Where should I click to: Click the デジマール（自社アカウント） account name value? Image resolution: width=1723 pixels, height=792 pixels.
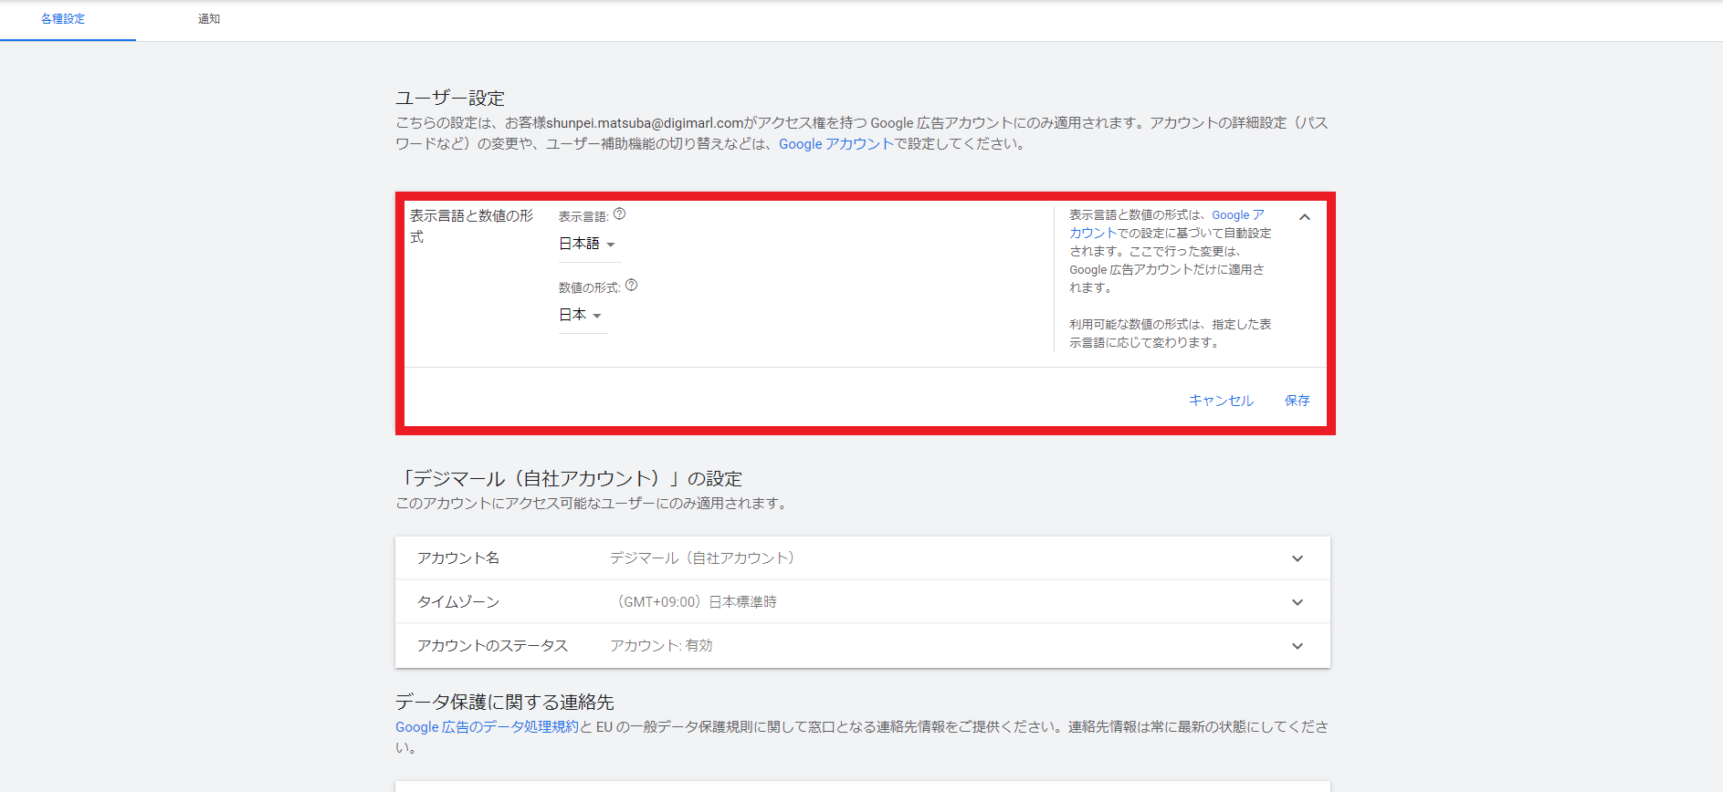(x=702, y=558)
